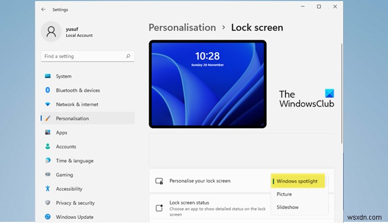Click the Apps icon in sidebar
The image size is (388, 223).
[48, 133]
